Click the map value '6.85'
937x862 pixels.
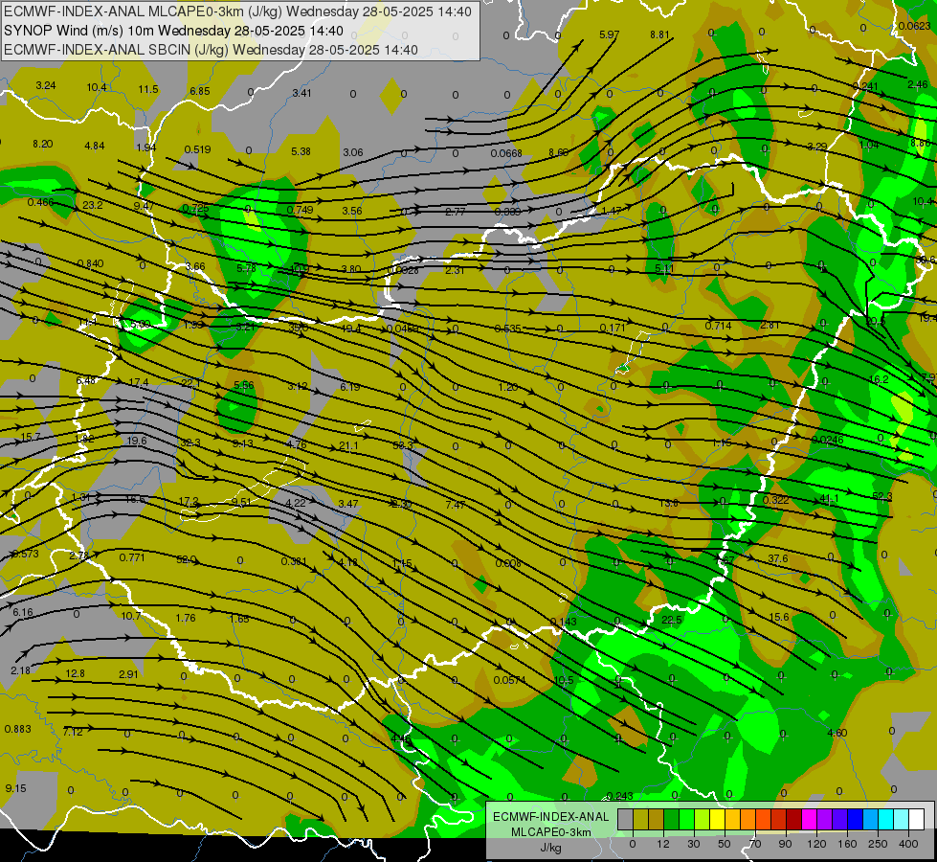coord(200,91)
